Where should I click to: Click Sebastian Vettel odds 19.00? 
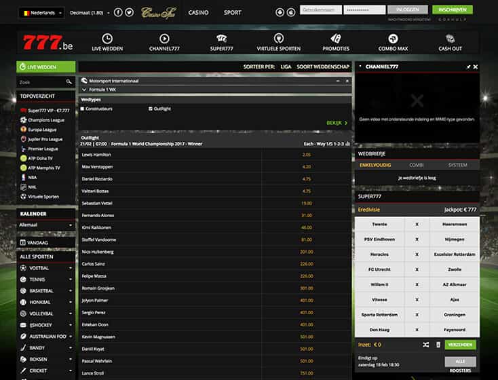coord(307,204)
